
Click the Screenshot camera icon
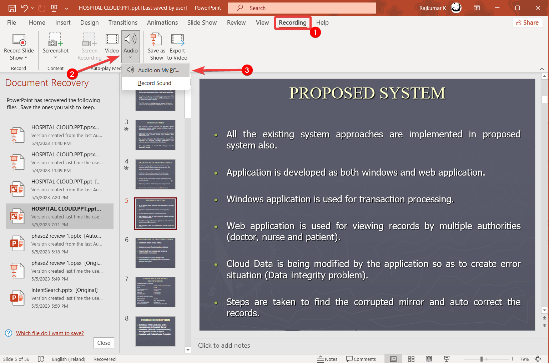pyautogui.click(x=56, y=39)
